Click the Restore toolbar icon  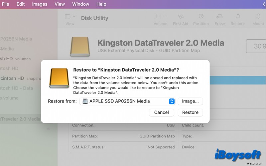(x=238, y=16)
